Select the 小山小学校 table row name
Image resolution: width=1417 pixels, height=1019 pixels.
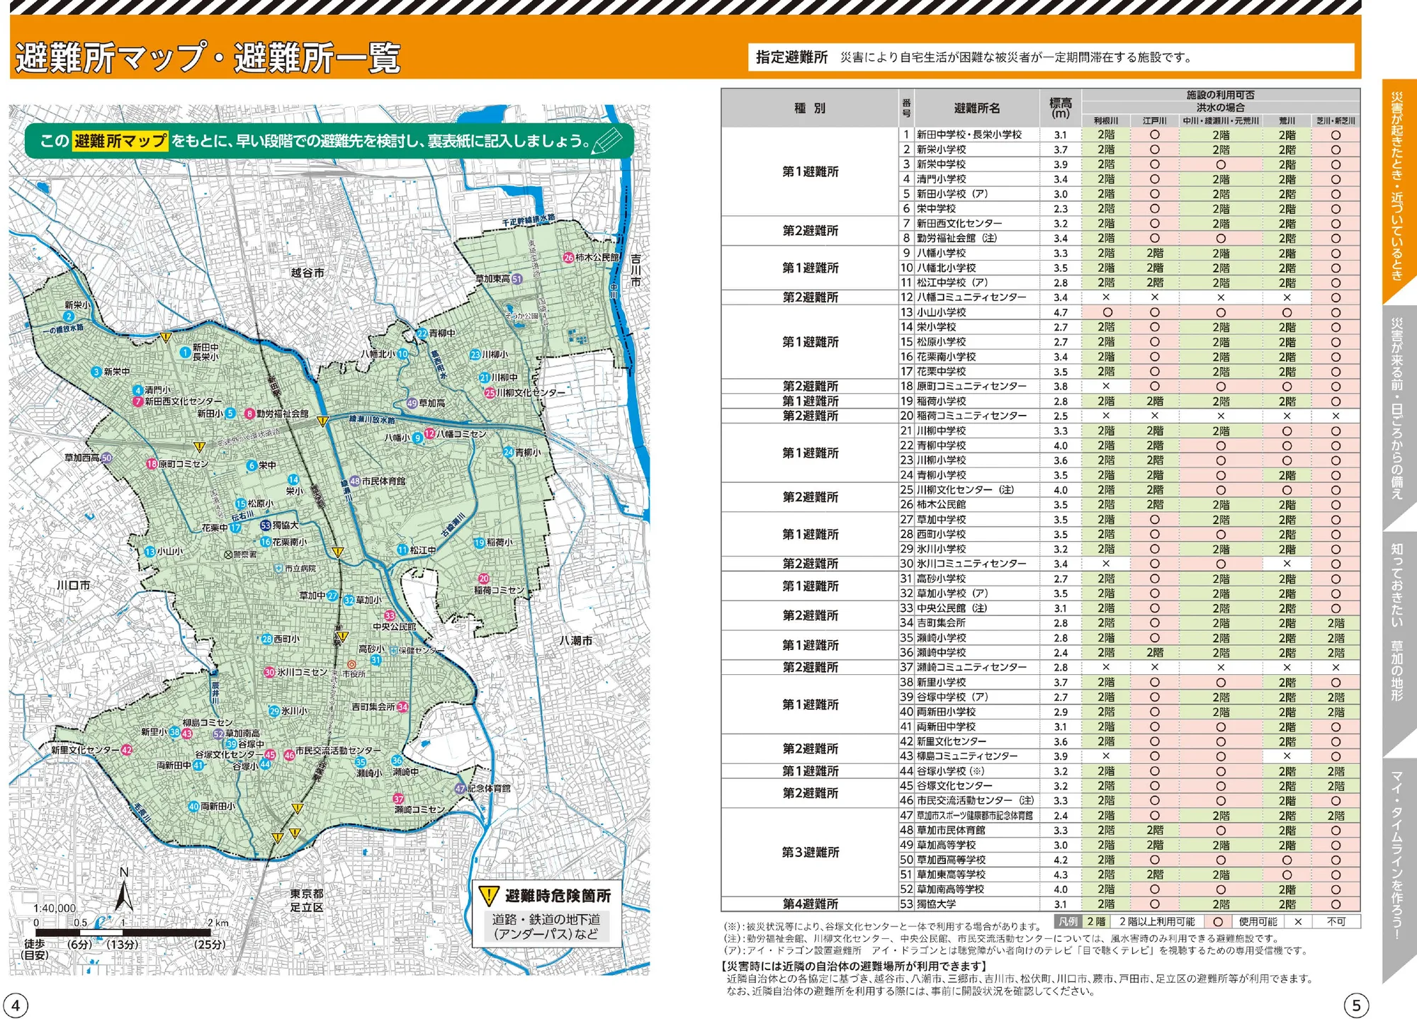pos(941,312)
